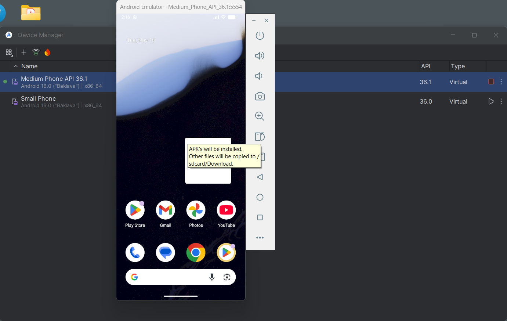This screenshot has width=507, height=321.
Task: Stop the Medium Phone API 36.1 device
Action: click(491, 82)
